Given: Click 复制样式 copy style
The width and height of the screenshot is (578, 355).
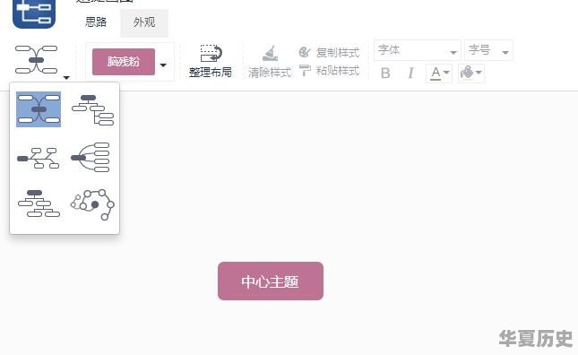Looking at the screenshot, I should tap(329, 53).
